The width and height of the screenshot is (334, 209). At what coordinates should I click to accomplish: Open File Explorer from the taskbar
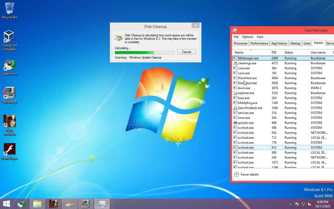pyautogui.click(x=37, y=204)
